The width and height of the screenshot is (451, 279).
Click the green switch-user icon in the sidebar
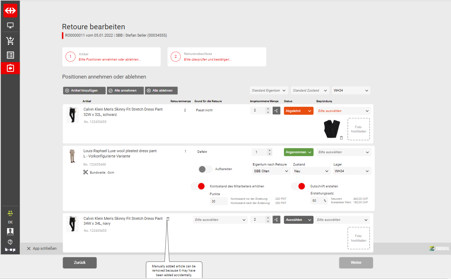[10, 213]
